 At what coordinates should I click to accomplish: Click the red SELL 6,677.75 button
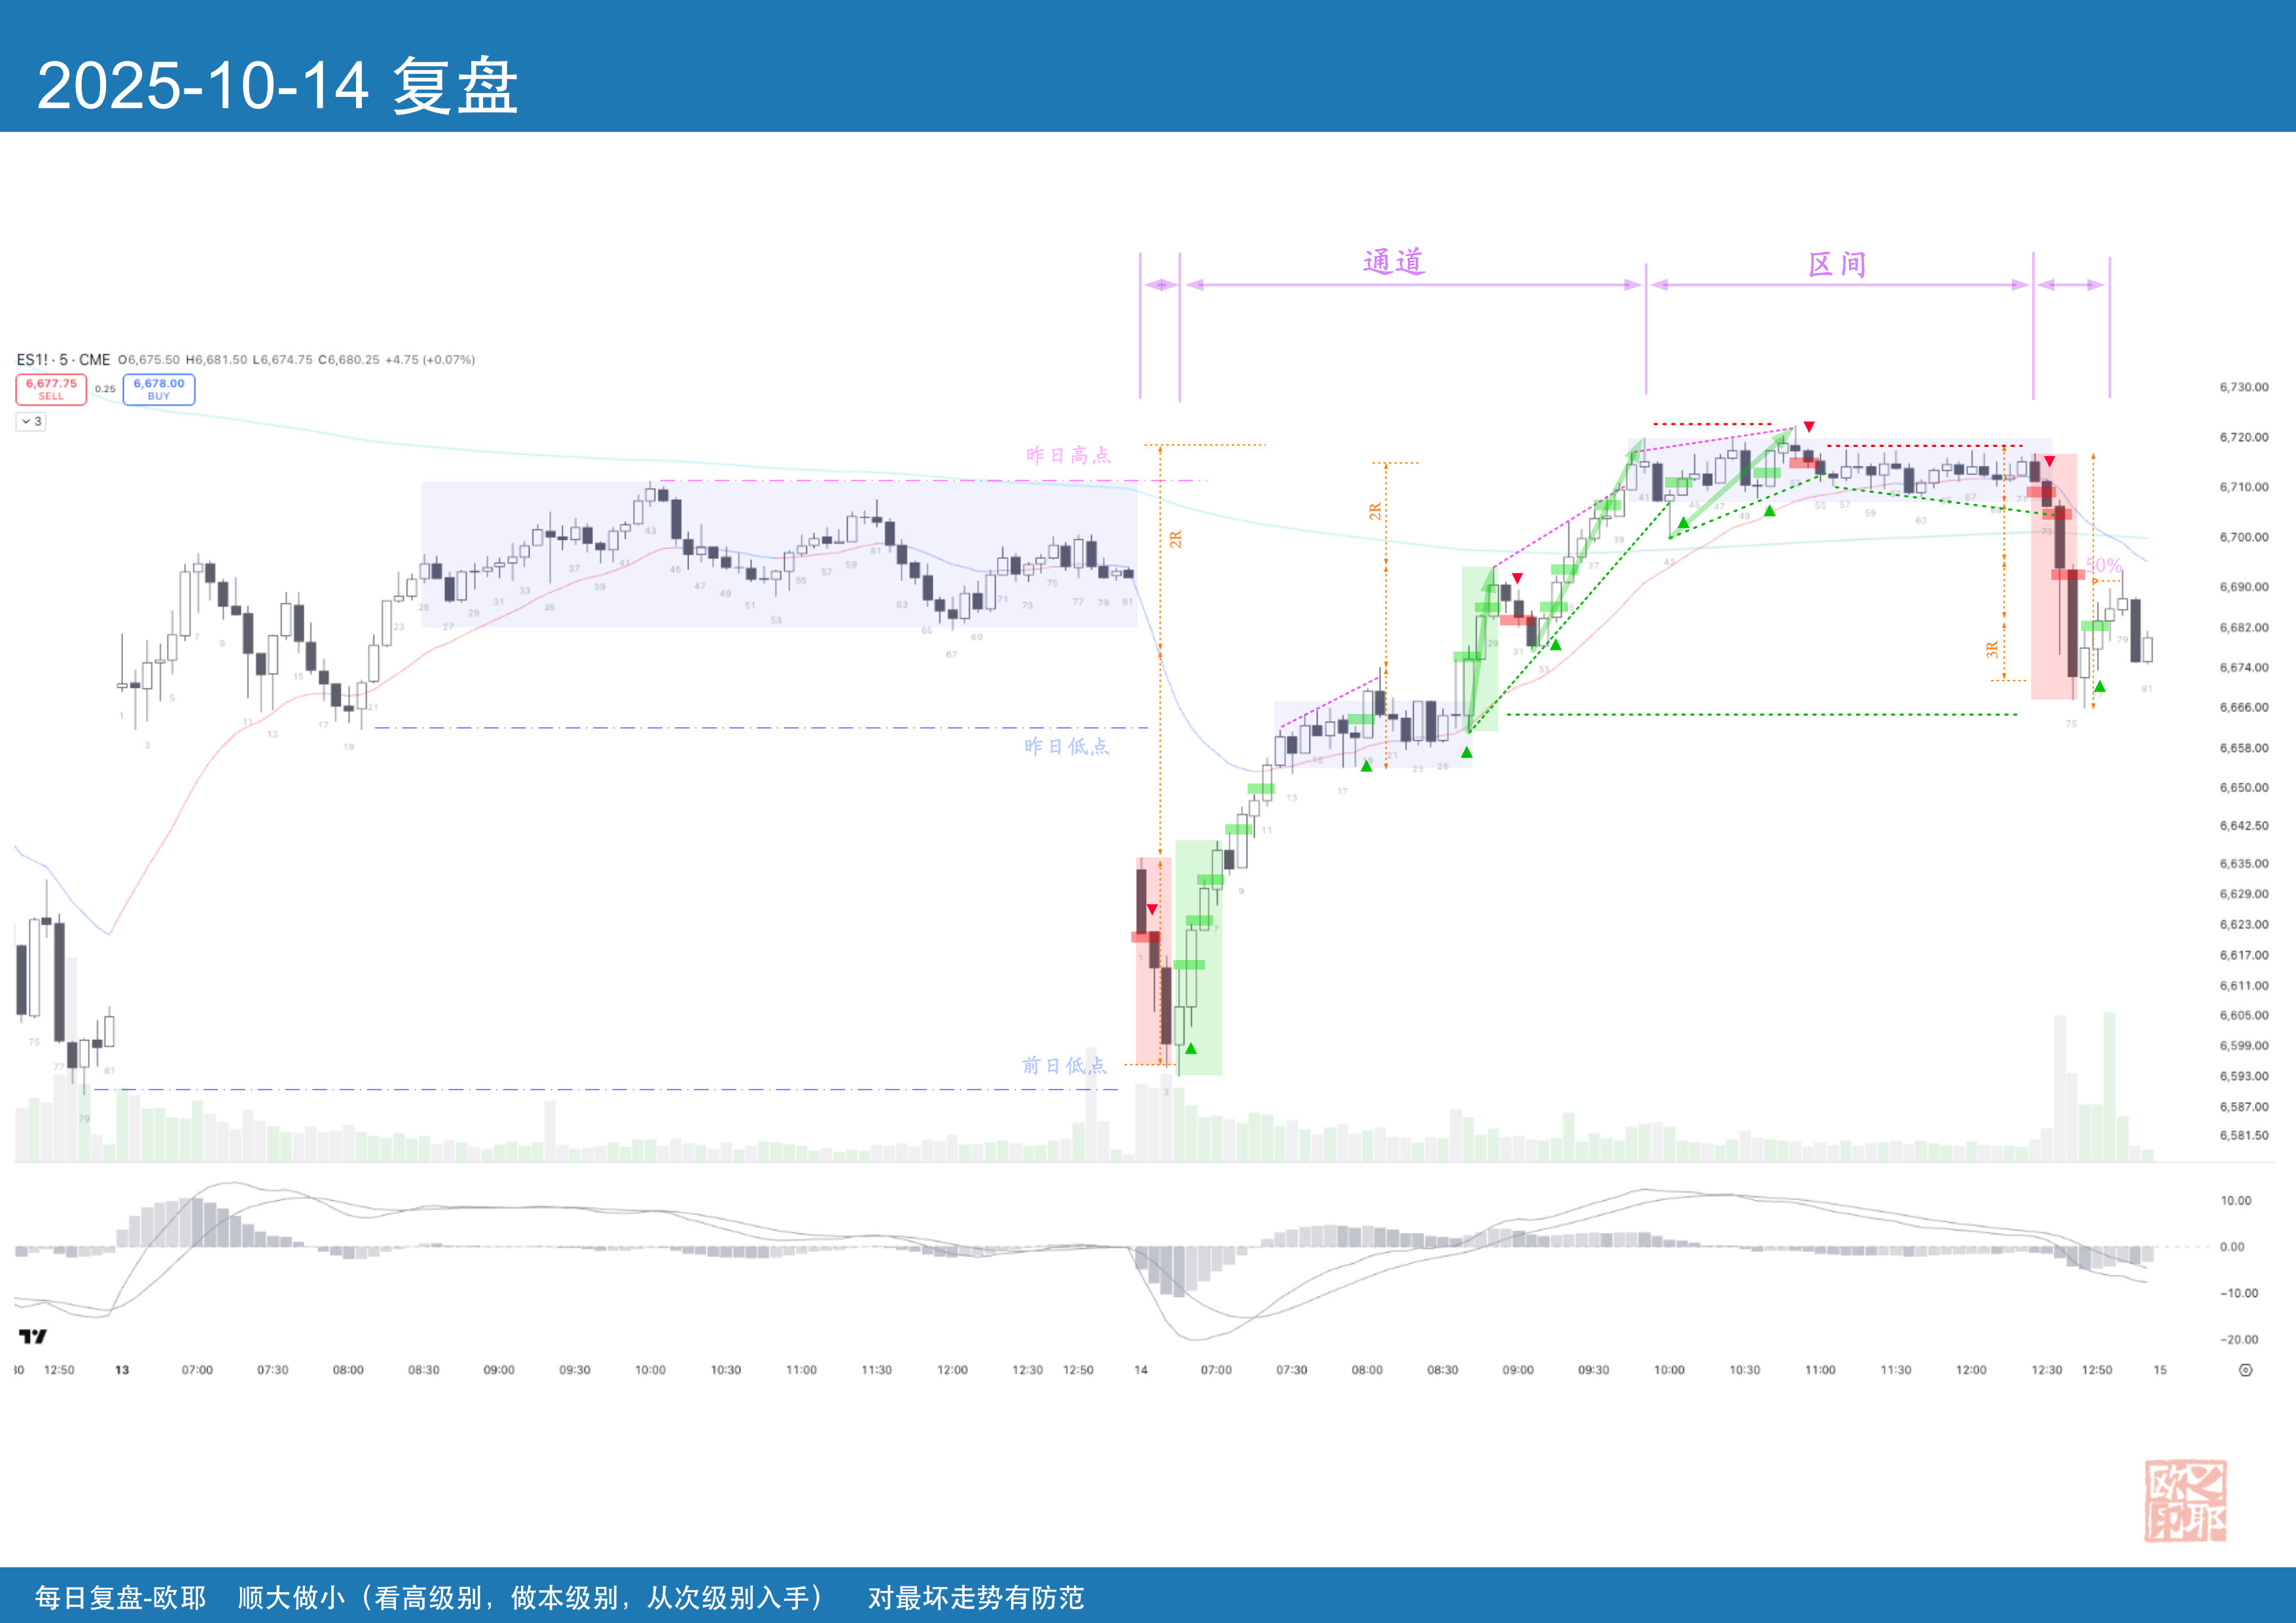[x=51, y=389]
